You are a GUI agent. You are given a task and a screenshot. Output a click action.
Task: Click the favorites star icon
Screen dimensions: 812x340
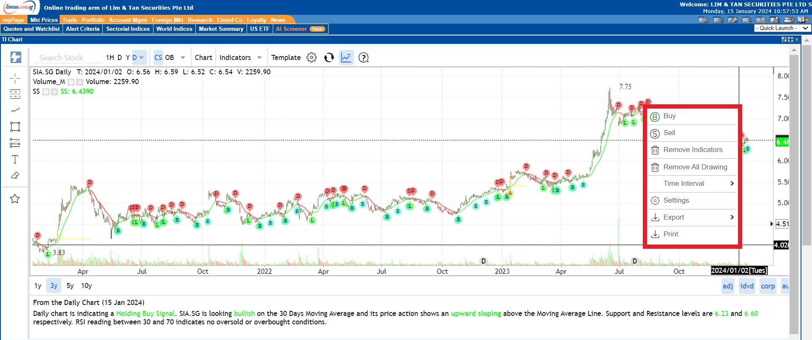click(x=15, y=199)
